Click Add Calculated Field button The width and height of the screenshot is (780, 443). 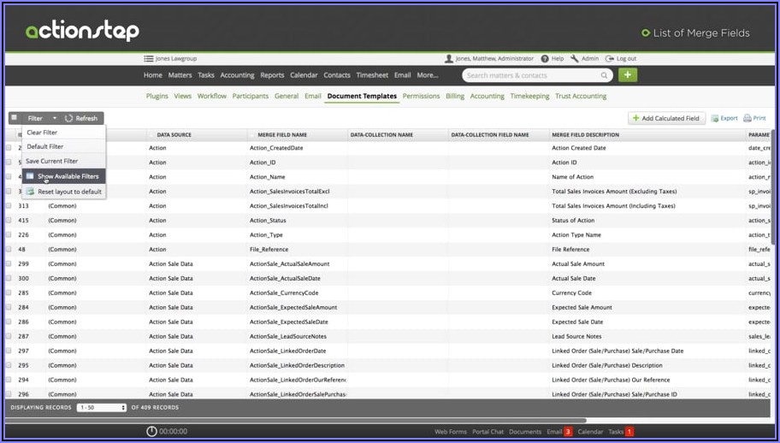665,118
